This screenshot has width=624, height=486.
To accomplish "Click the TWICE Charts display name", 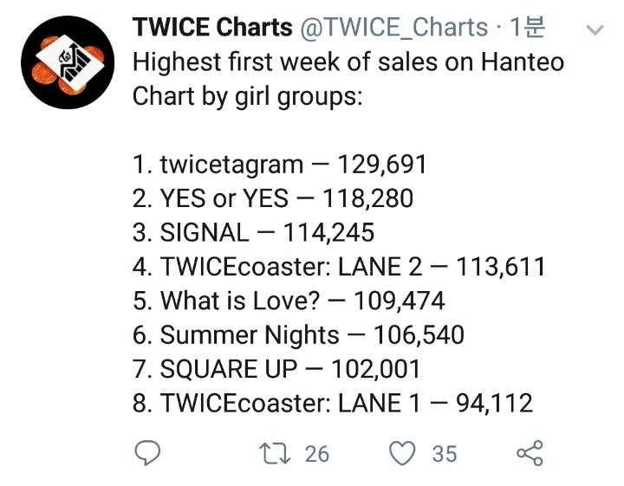I will click(x=212, y=28).
